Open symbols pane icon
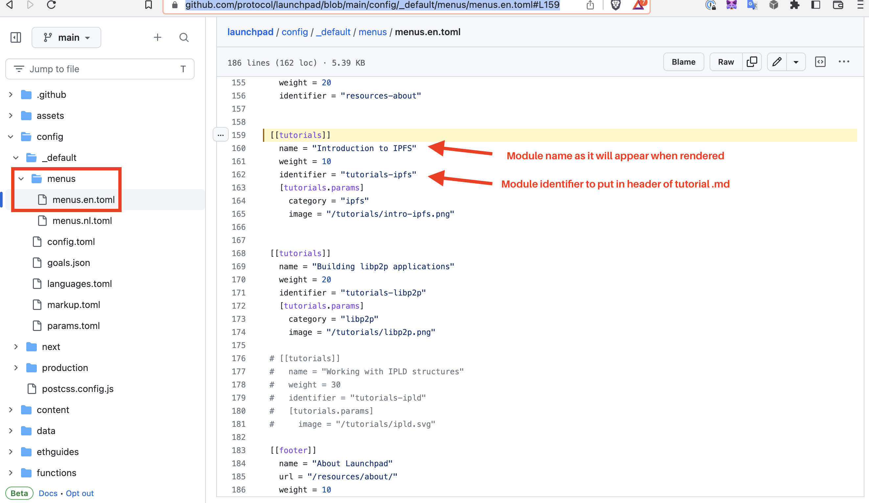869x503 pixels. click(x=820, y=62)
